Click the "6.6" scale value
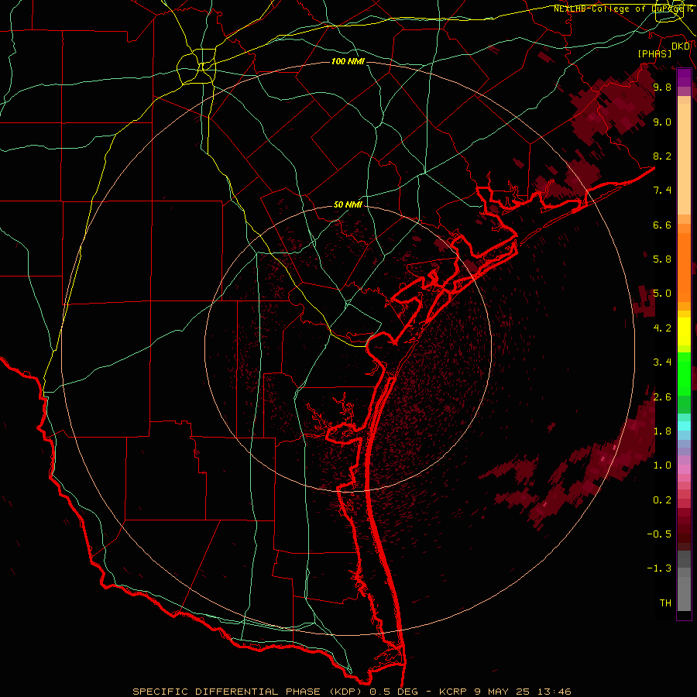697x697 pixels. (x=662, y=225)
